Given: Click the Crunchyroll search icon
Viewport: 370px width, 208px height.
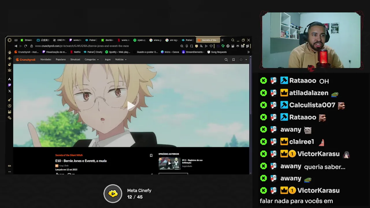Looking at the screenshot, I should [226, 60].
